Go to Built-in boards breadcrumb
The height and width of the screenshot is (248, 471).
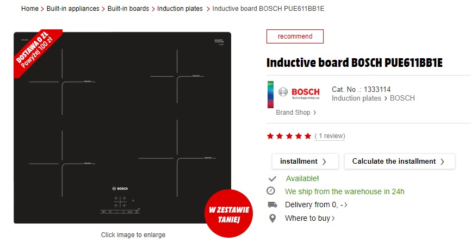128,9
